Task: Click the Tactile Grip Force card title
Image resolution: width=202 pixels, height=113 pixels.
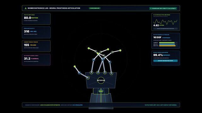Action: pos(29,15)
